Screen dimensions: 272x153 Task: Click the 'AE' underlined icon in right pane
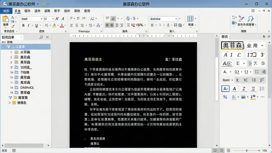pos(227,63)
